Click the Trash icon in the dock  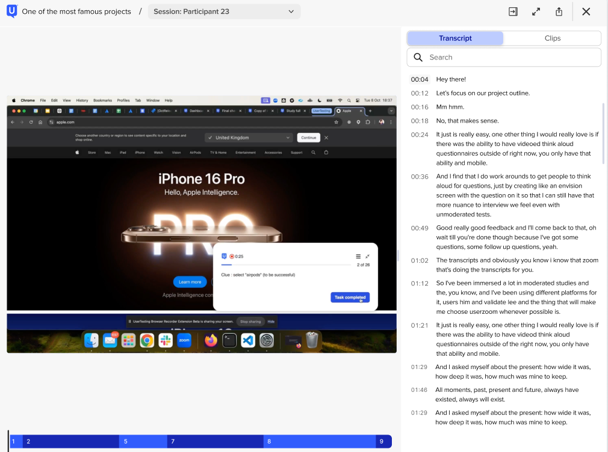tap(312, 340)
